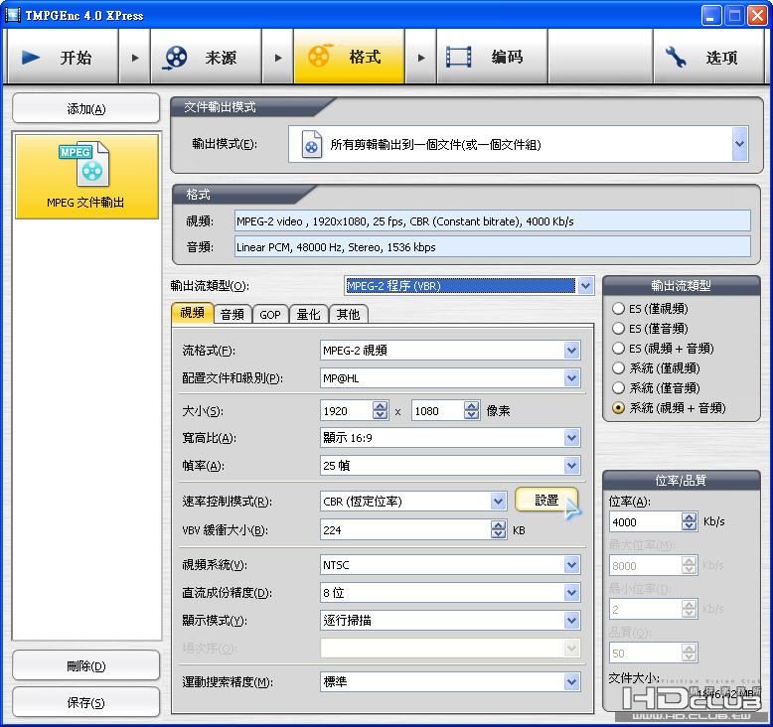Select ES audio only radio button
The height and width of the screenshot is (727, 773).
618,329
